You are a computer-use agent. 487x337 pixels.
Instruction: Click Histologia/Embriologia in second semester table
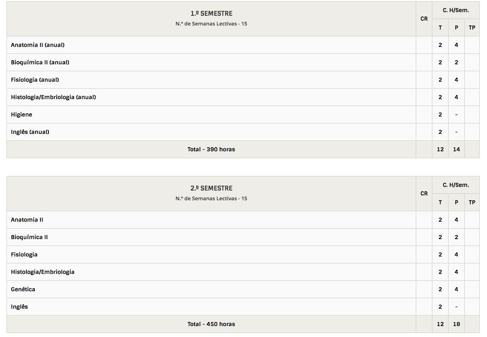coord(42,272)
